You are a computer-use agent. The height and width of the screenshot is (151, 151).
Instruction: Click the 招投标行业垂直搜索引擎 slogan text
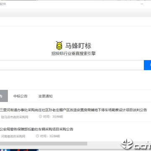pos(73,54)
